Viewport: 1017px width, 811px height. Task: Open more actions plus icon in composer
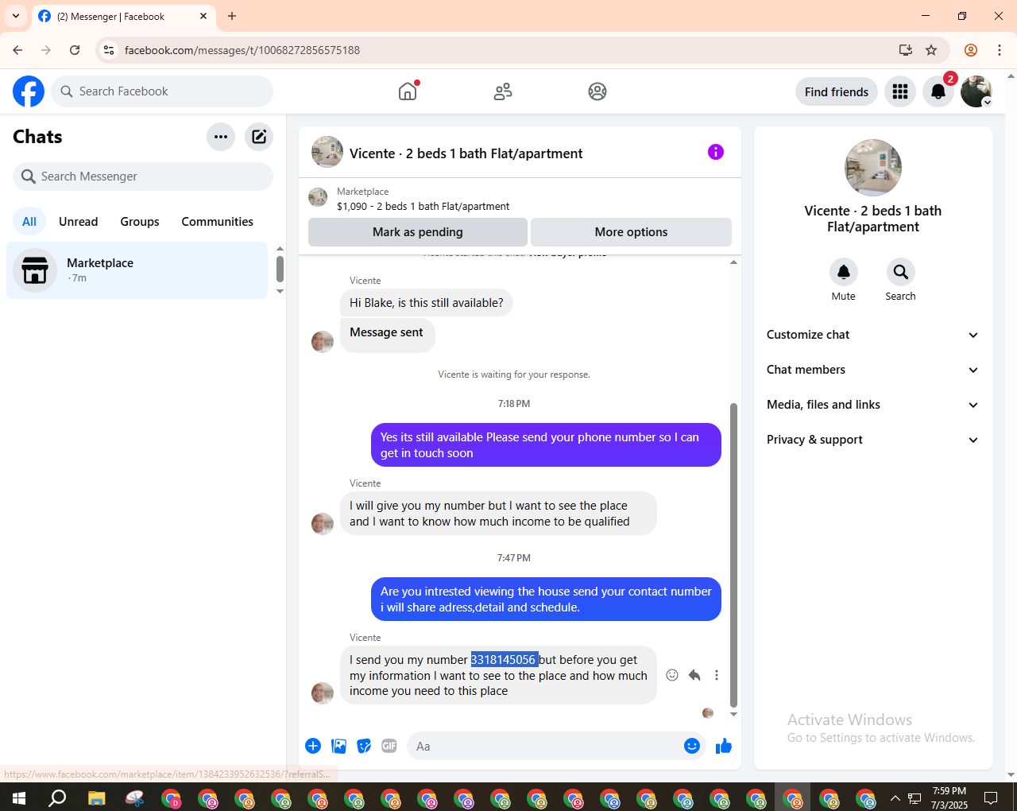click(313, 746)
